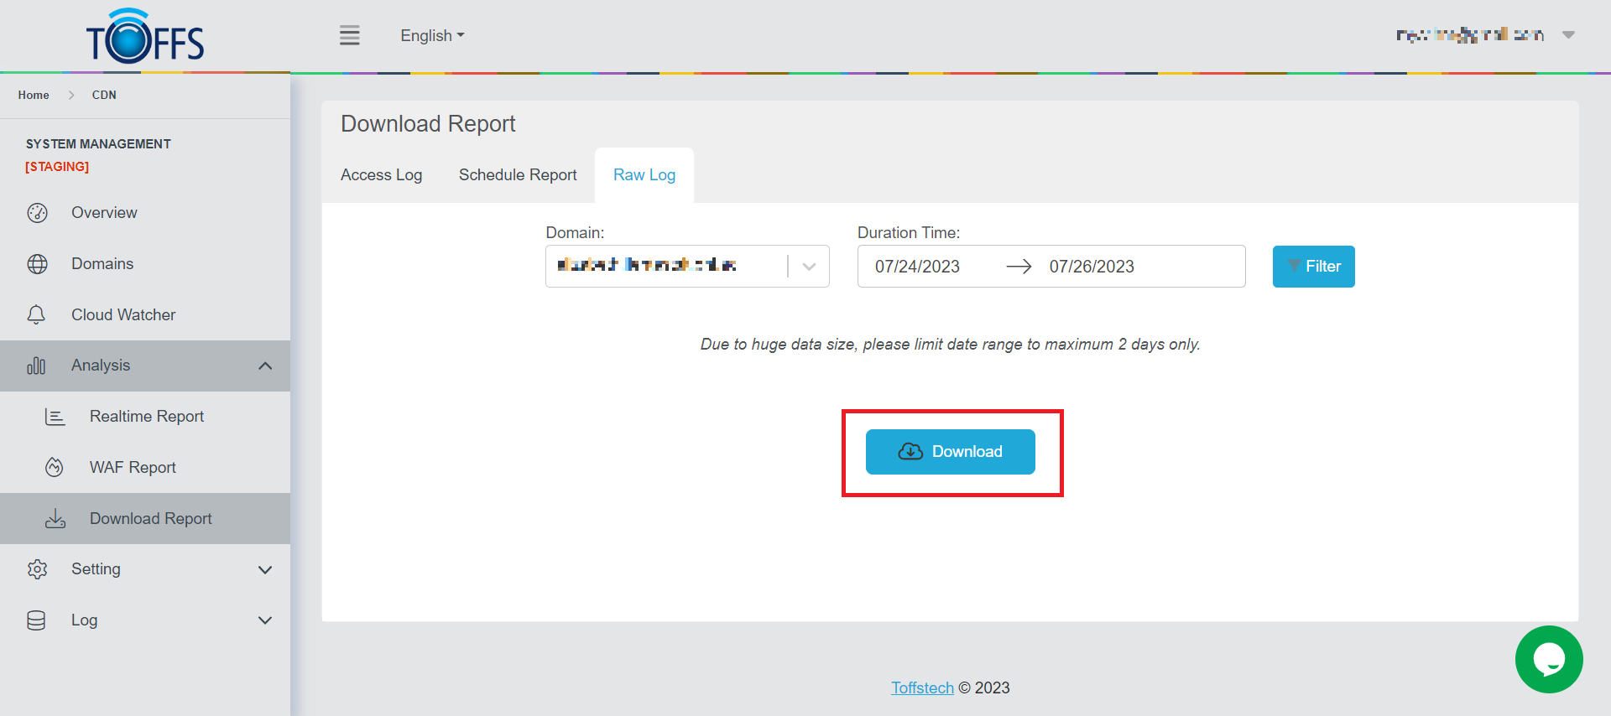Click the Realtime Report chart icon
This screenshot has height=716, width=1611.
tap(55, 417)
